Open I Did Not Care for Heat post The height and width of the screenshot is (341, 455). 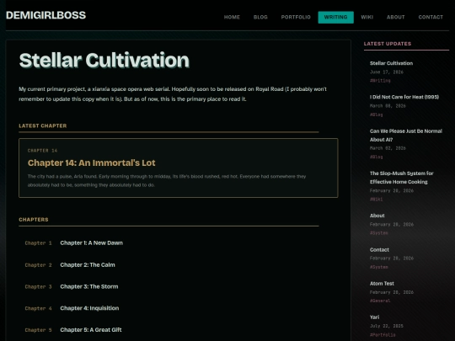point(404,97)
